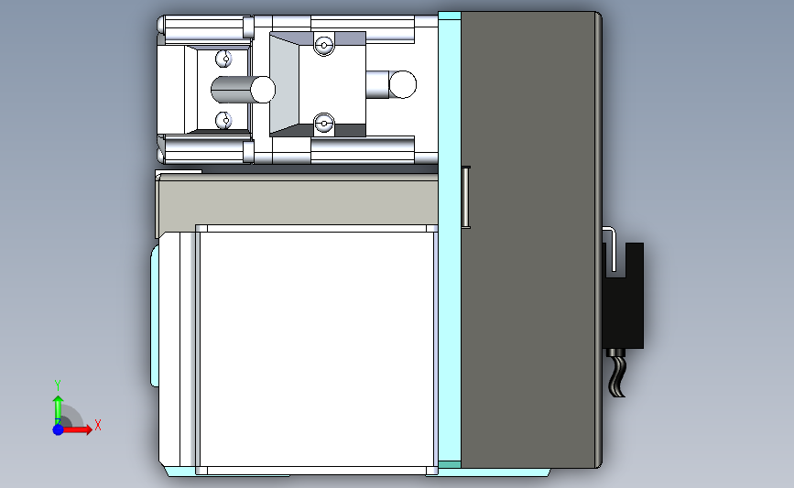Select the small vertical slot on the gray housing edge
794x488 pixels.
[x=465, y=197]
